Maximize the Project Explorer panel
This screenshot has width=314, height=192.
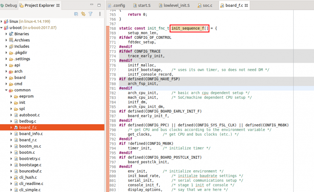pos(99,5)
